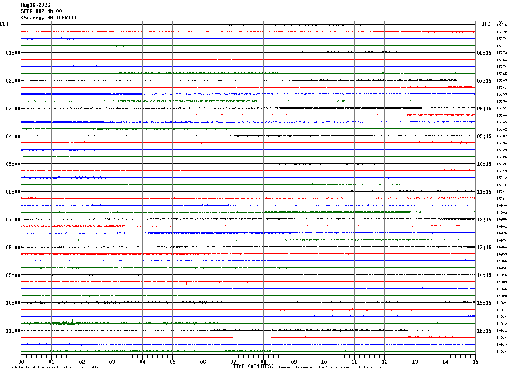Click the 16:15 UTC time label
Viewport: 509px width, 373px height.
pos(484,331)
